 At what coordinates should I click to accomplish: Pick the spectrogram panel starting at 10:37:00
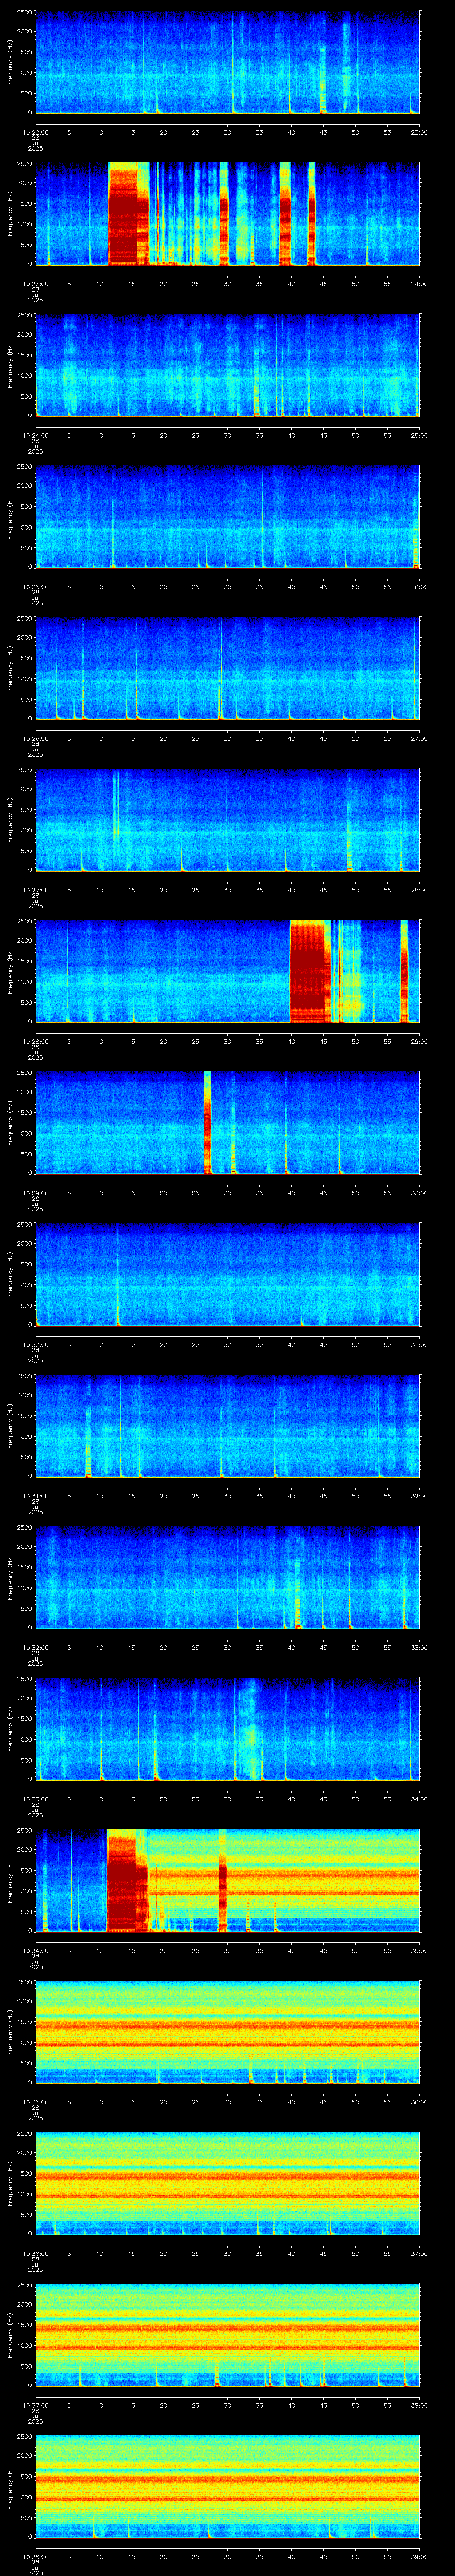[228, 2335]
